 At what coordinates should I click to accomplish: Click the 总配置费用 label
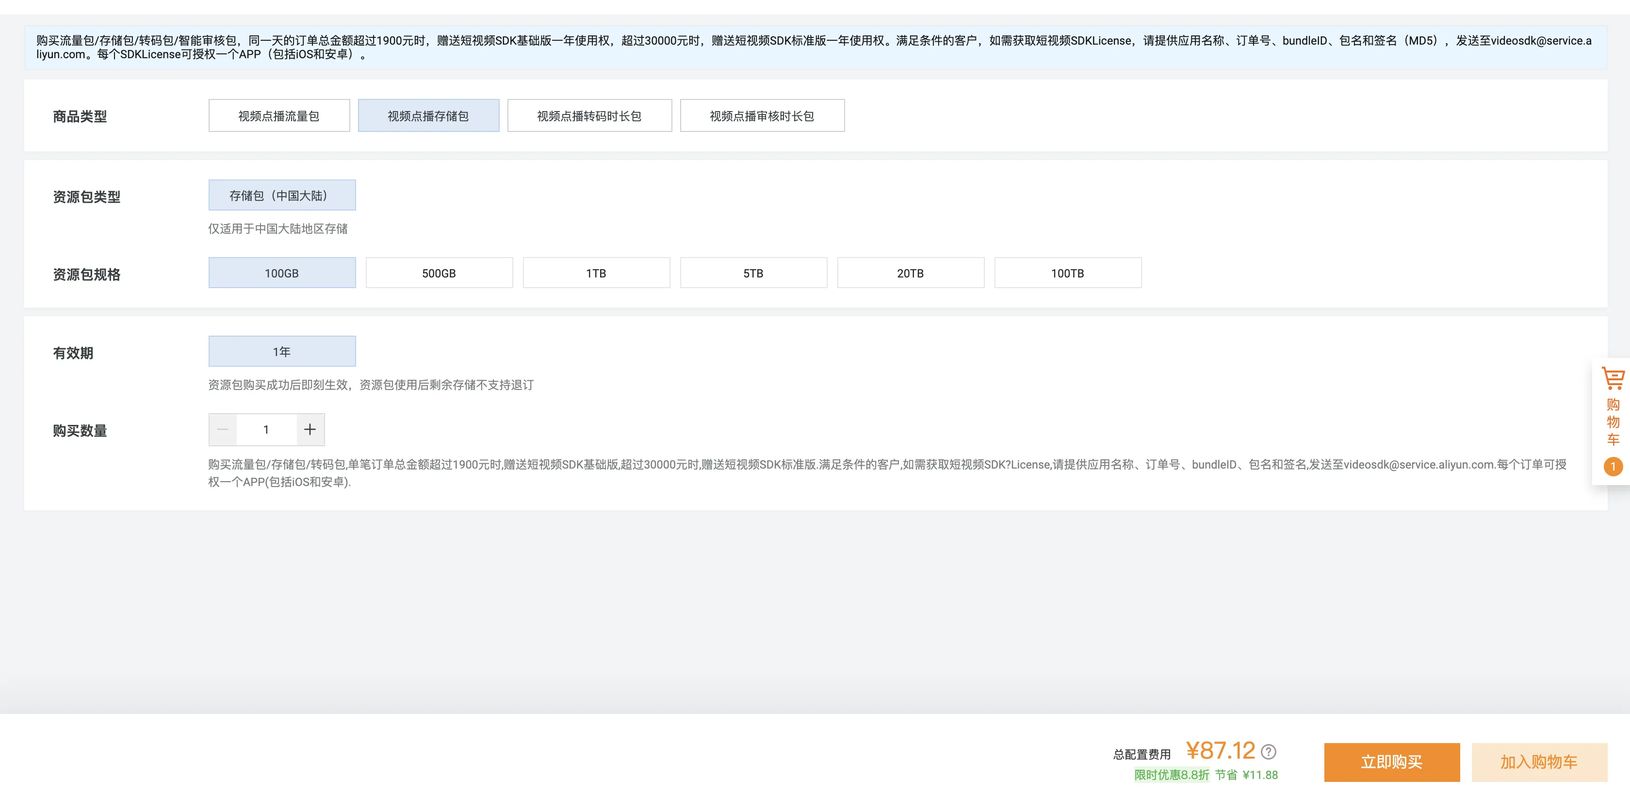1142,754
